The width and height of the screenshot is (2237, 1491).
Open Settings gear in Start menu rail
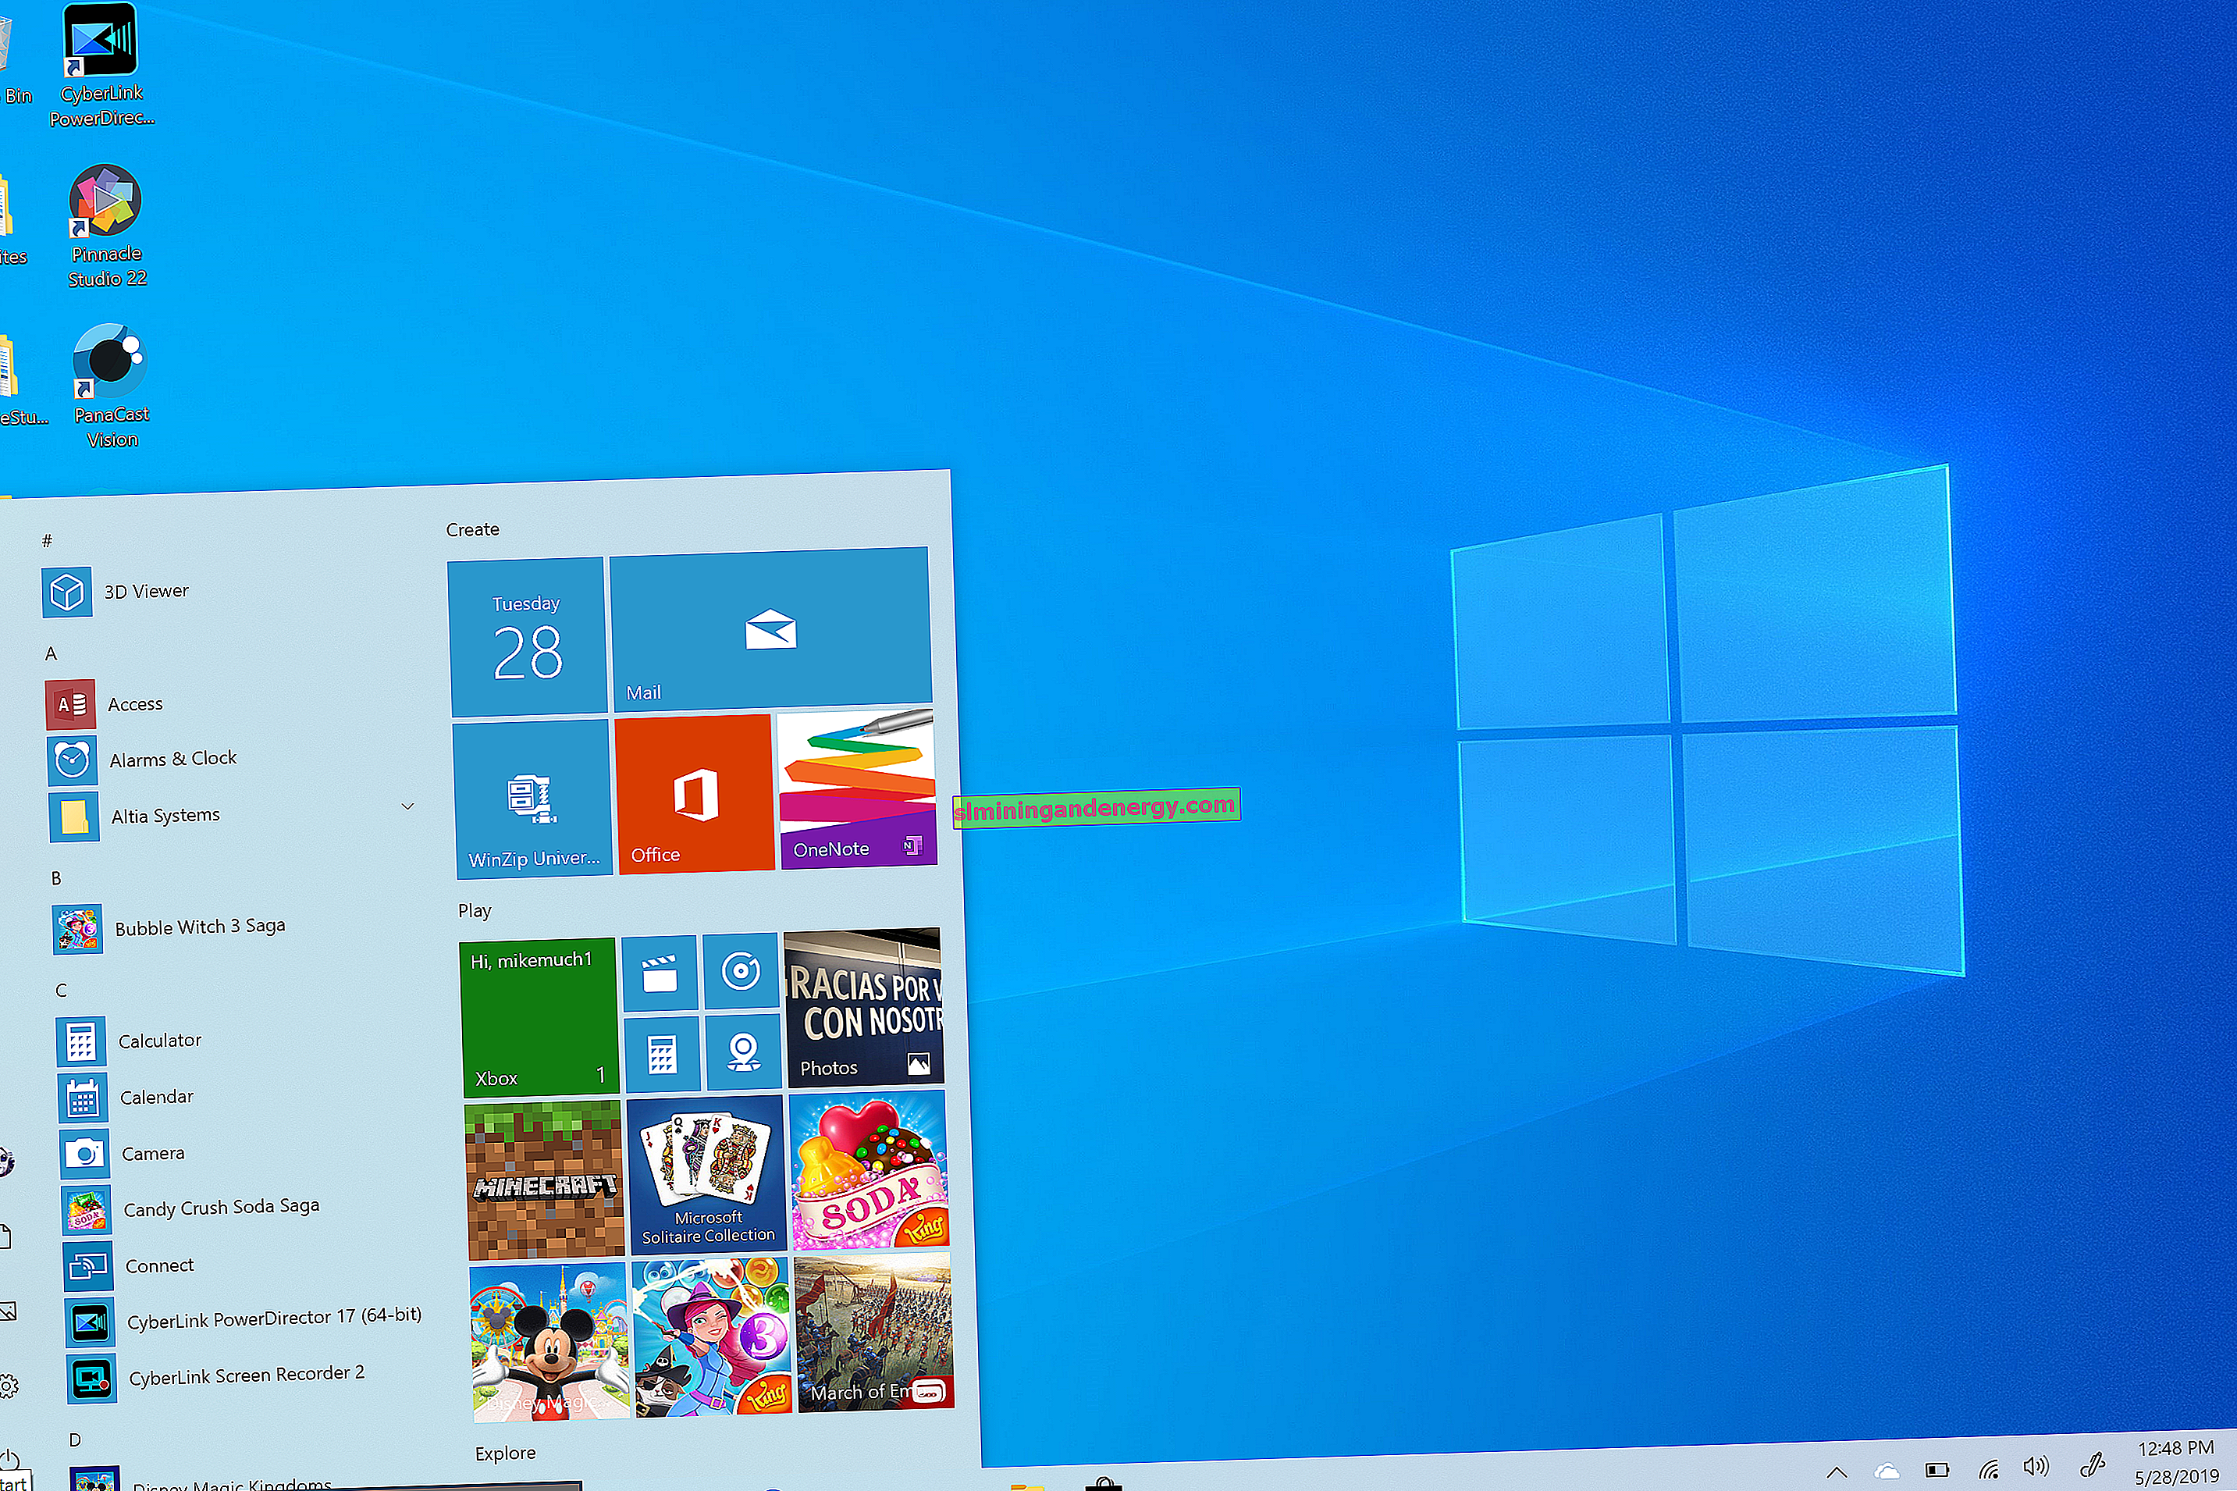(x=9, y=1386)
